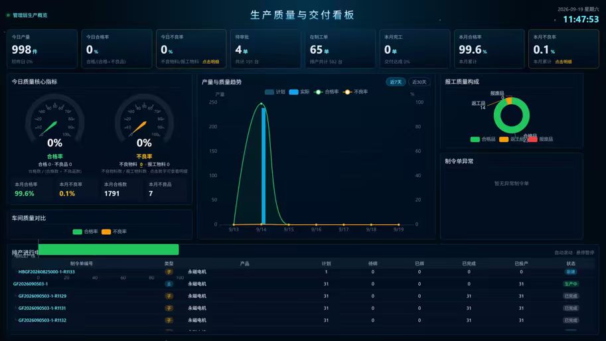Screen dimensions: 606x341
Task: Click the 已完成 status tag for GF2026090503-1-R1132
Action: coord(570,320)
